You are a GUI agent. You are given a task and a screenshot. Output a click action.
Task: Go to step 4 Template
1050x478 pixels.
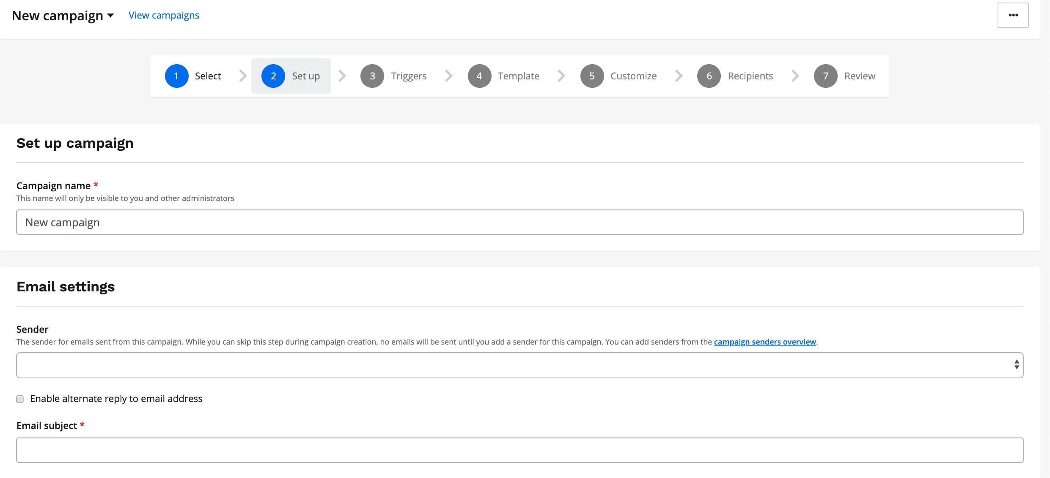[504, 76]
